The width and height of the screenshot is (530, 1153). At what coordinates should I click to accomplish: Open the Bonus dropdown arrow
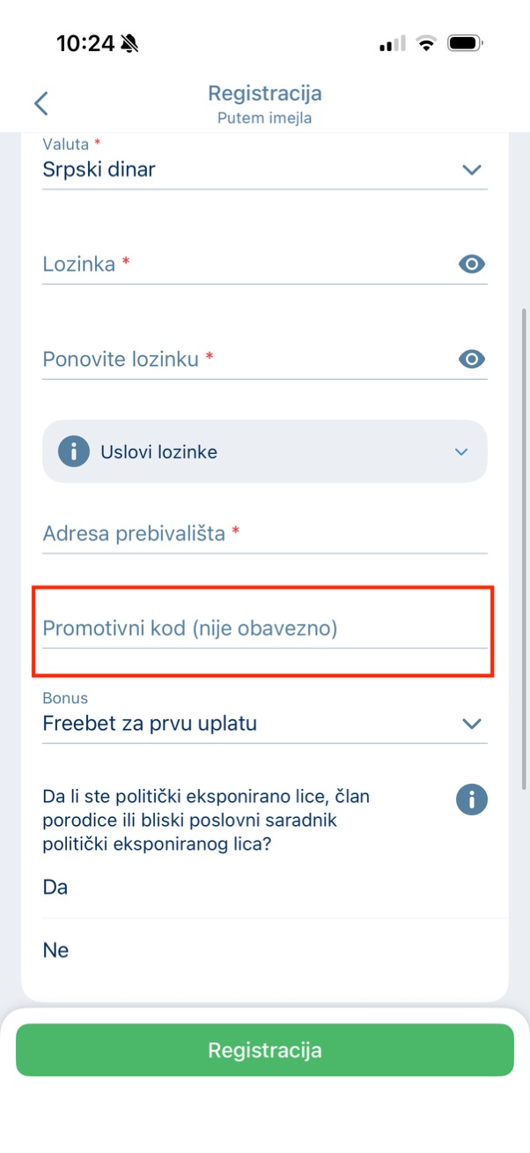tap(472, 724)
